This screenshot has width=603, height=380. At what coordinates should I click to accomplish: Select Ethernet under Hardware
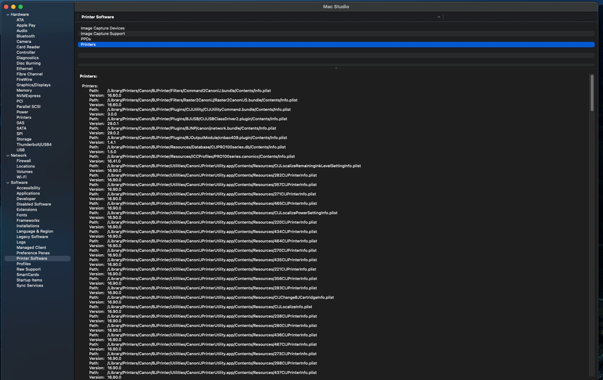point(25,68)
